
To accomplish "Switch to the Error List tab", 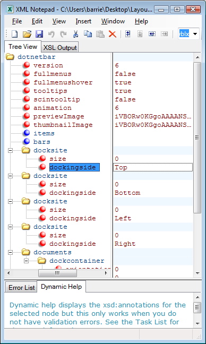I will point(21,288).
